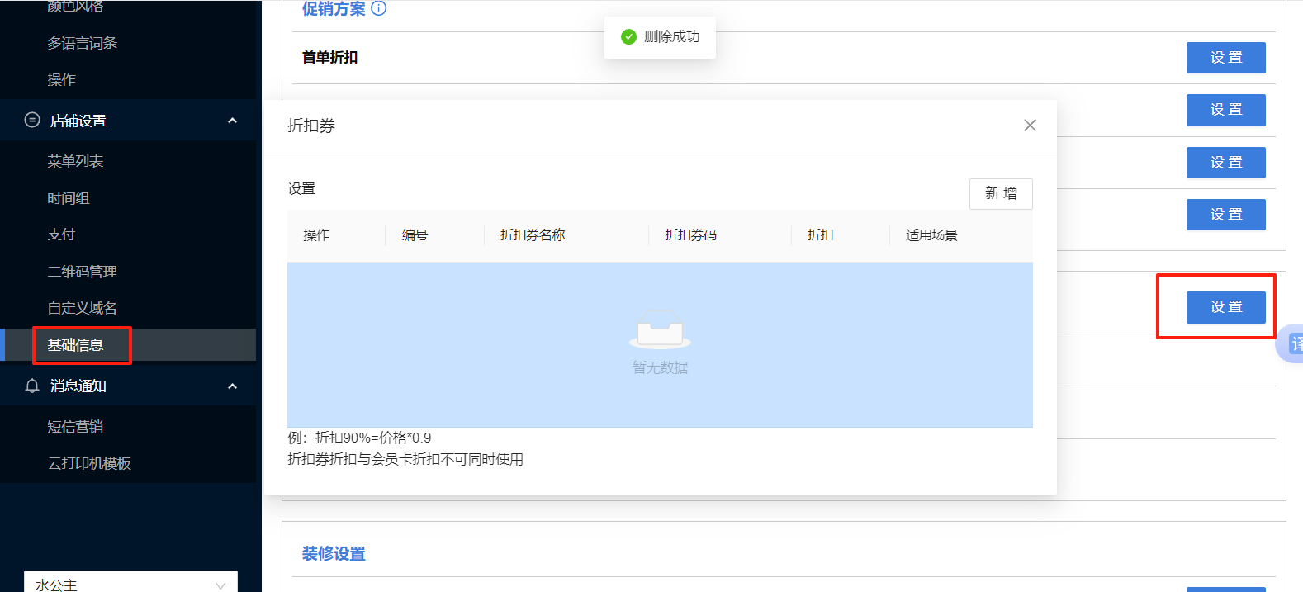Open 云打印机模板 in sidebar
1303x592 pixels.
point(89,463)
